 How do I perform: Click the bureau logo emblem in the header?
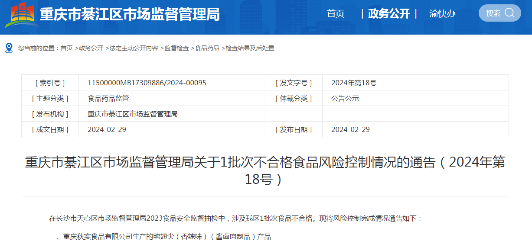pyautogui.click(x=22, y=14)
